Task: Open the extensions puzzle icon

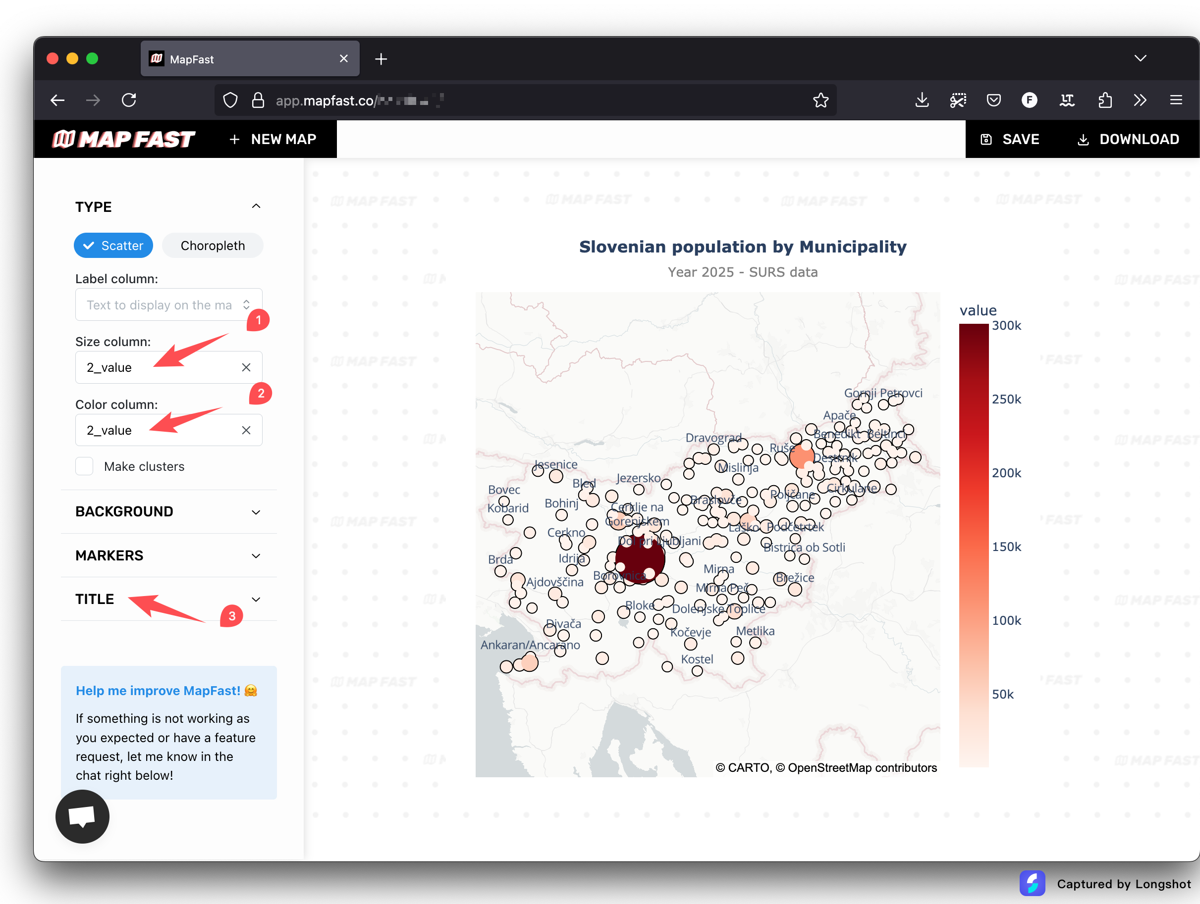Action: click(x=1104, y=100)
